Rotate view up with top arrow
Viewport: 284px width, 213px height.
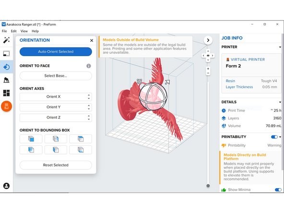208,51
